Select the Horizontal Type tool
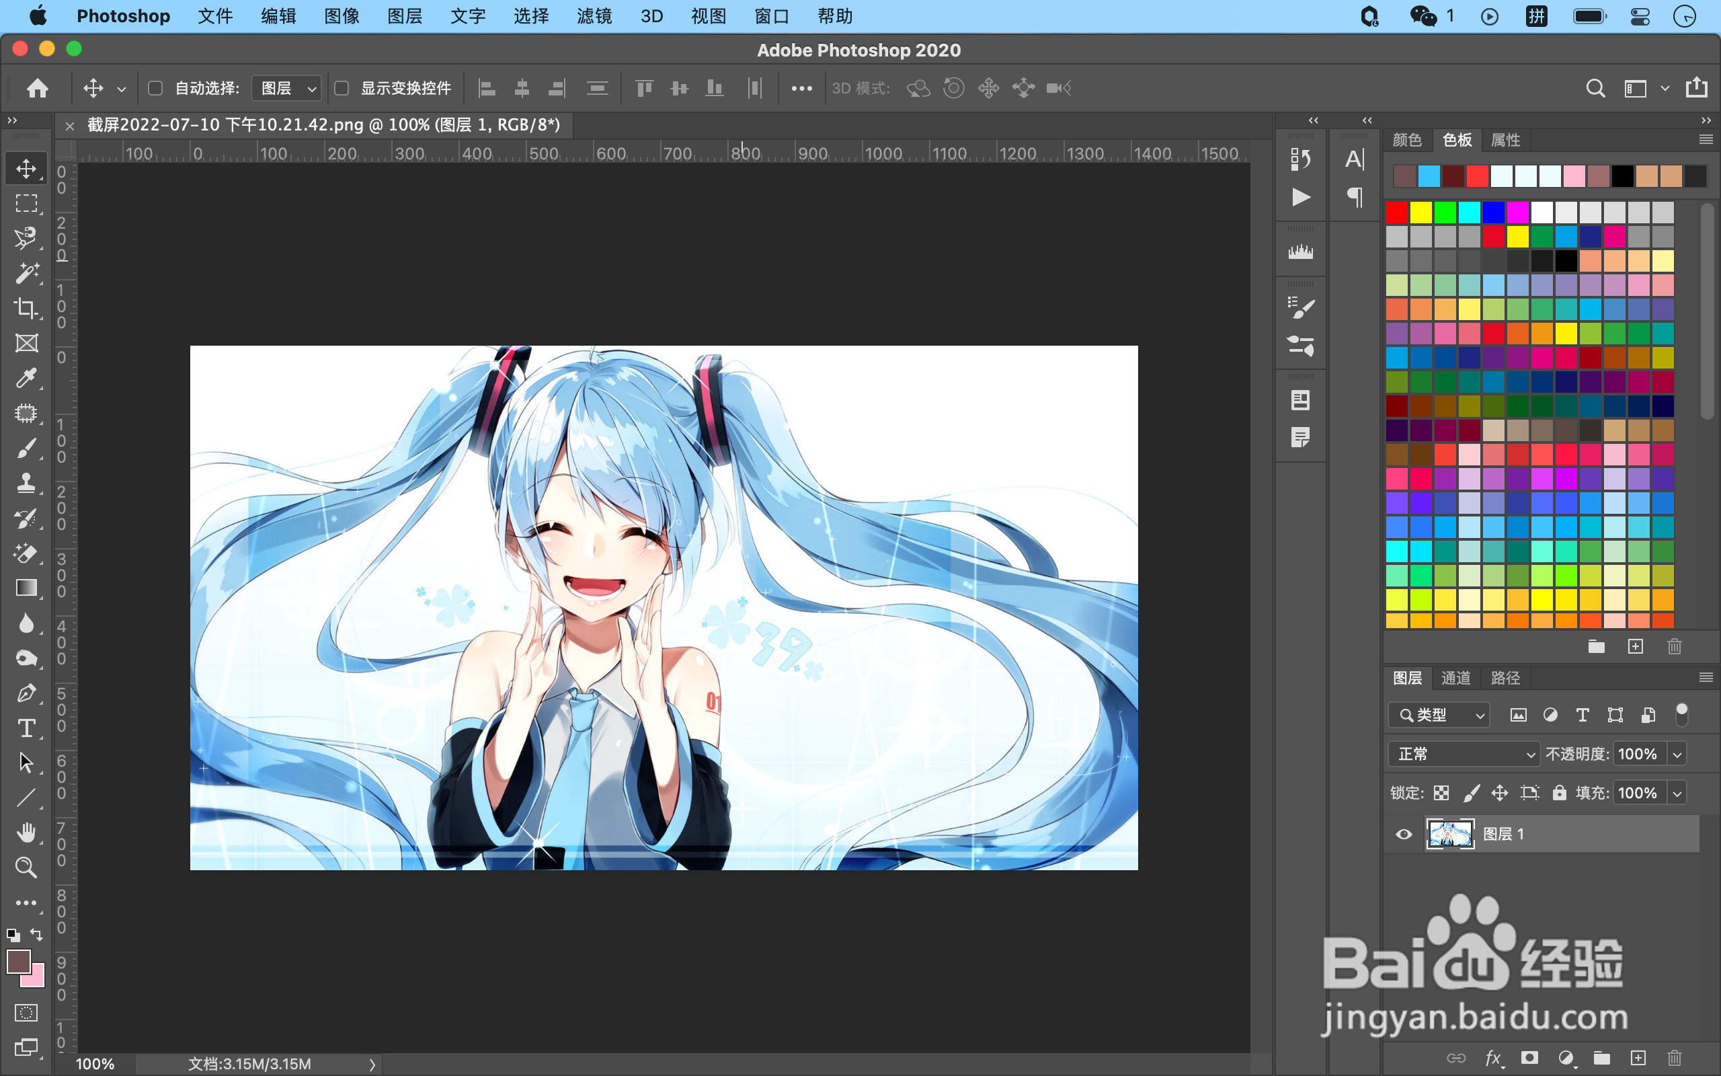 coord(26,727)
